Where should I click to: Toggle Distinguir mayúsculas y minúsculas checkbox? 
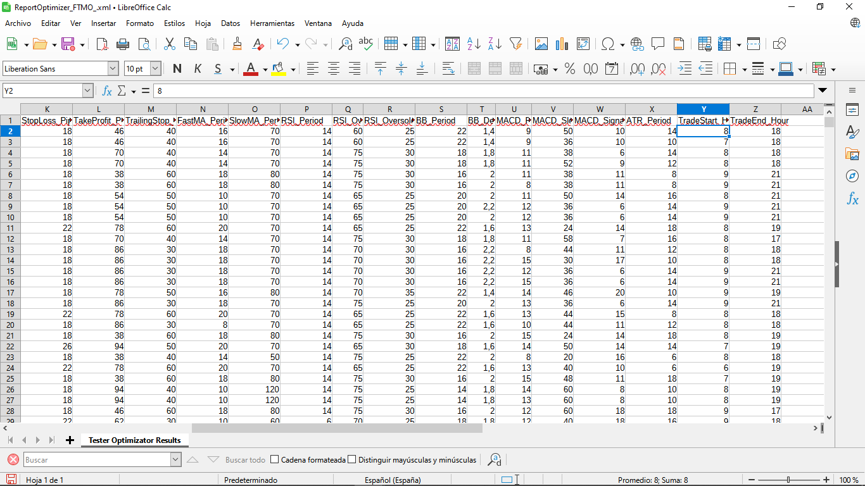pos(352,460)
